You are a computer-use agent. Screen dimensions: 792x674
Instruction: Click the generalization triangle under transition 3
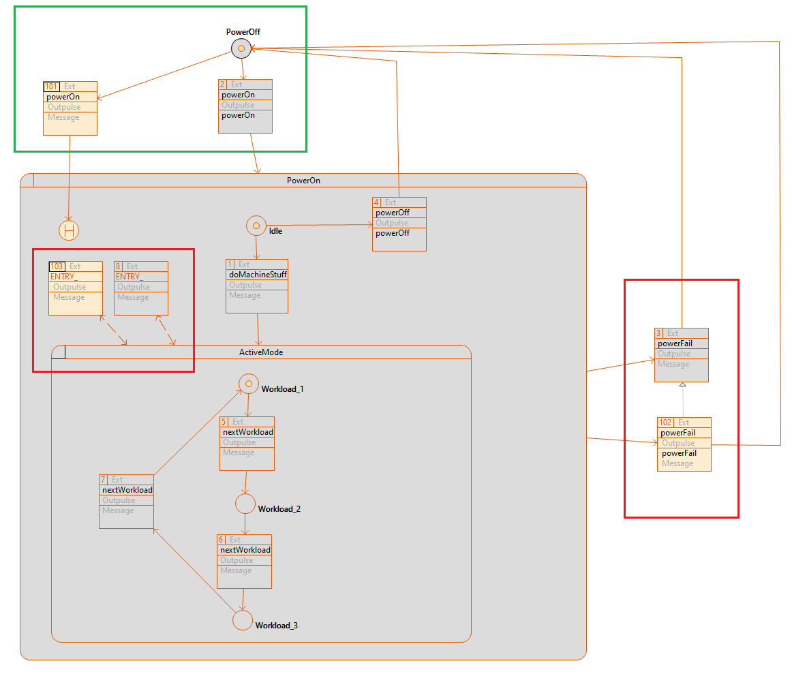click(x=682, y=386)
